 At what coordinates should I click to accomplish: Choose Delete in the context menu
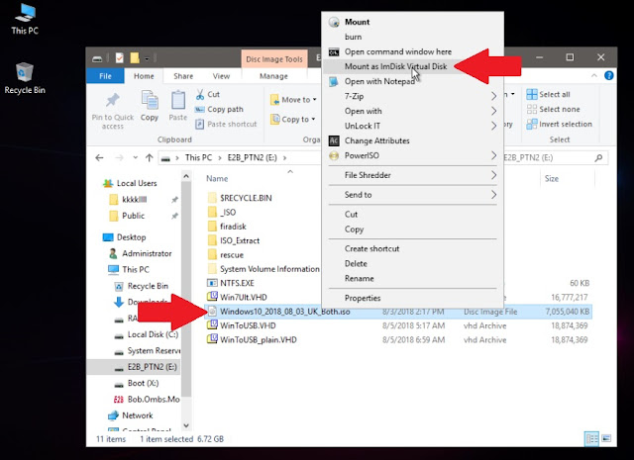point(412,264)
